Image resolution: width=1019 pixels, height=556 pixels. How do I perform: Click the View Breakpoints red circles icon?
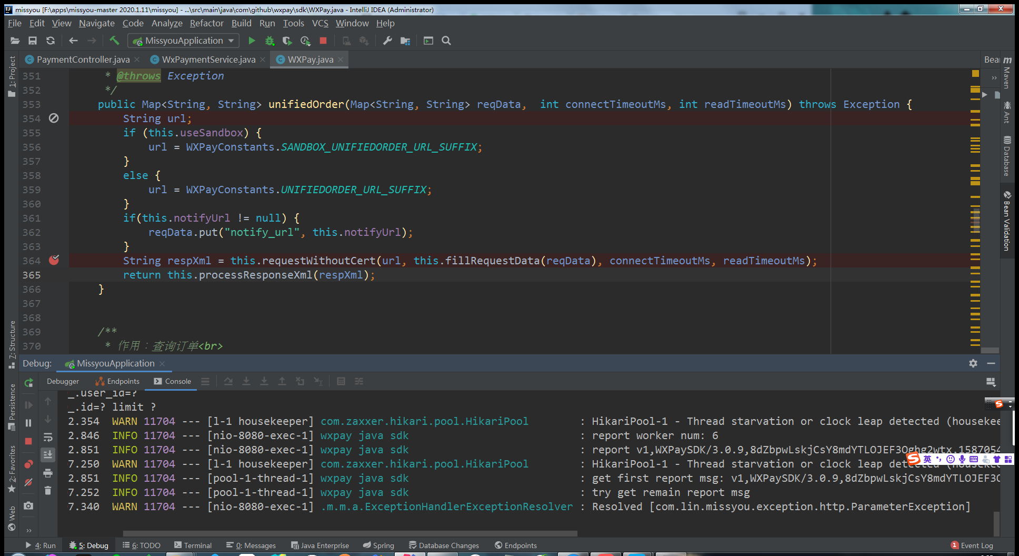point(29,464)
